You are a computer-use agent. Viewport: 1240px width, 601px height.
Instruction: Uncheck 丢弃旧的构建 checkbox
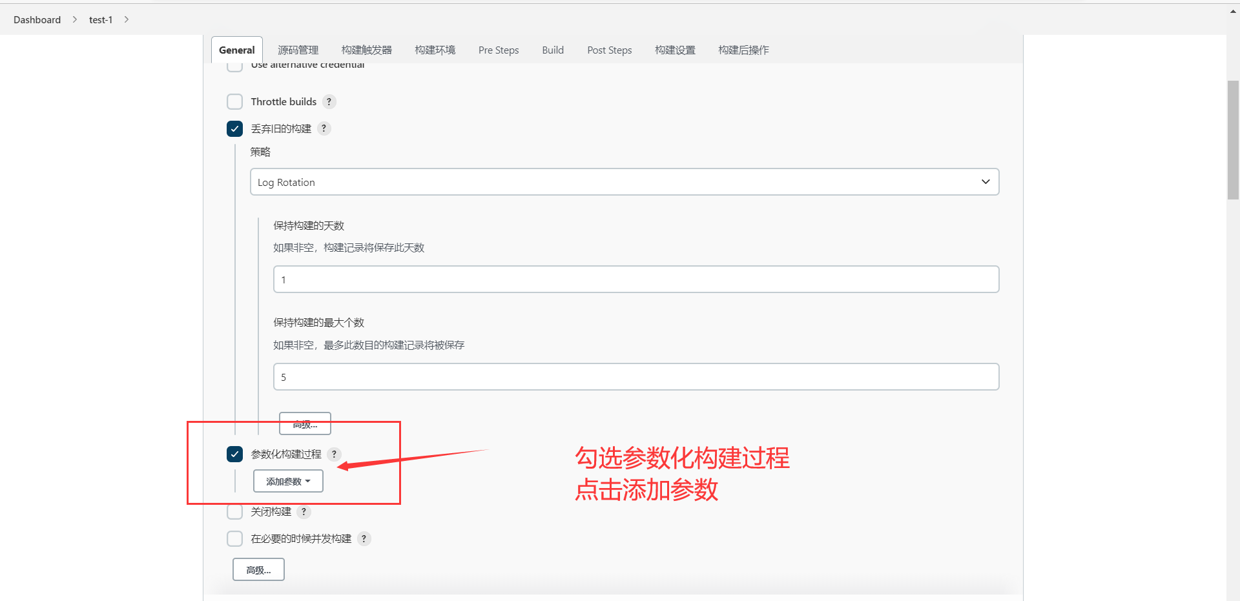[x=235, y=128]
